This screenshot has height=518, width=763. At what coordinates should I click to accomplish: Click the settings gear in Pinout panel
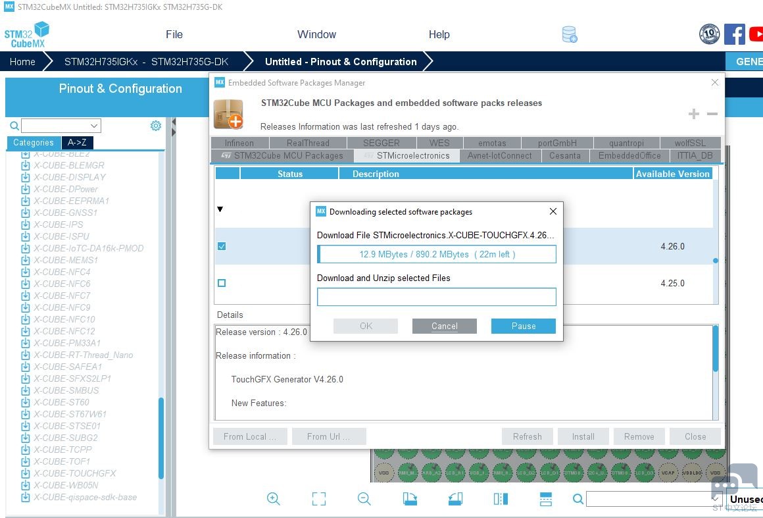click(x=156, y=126)
